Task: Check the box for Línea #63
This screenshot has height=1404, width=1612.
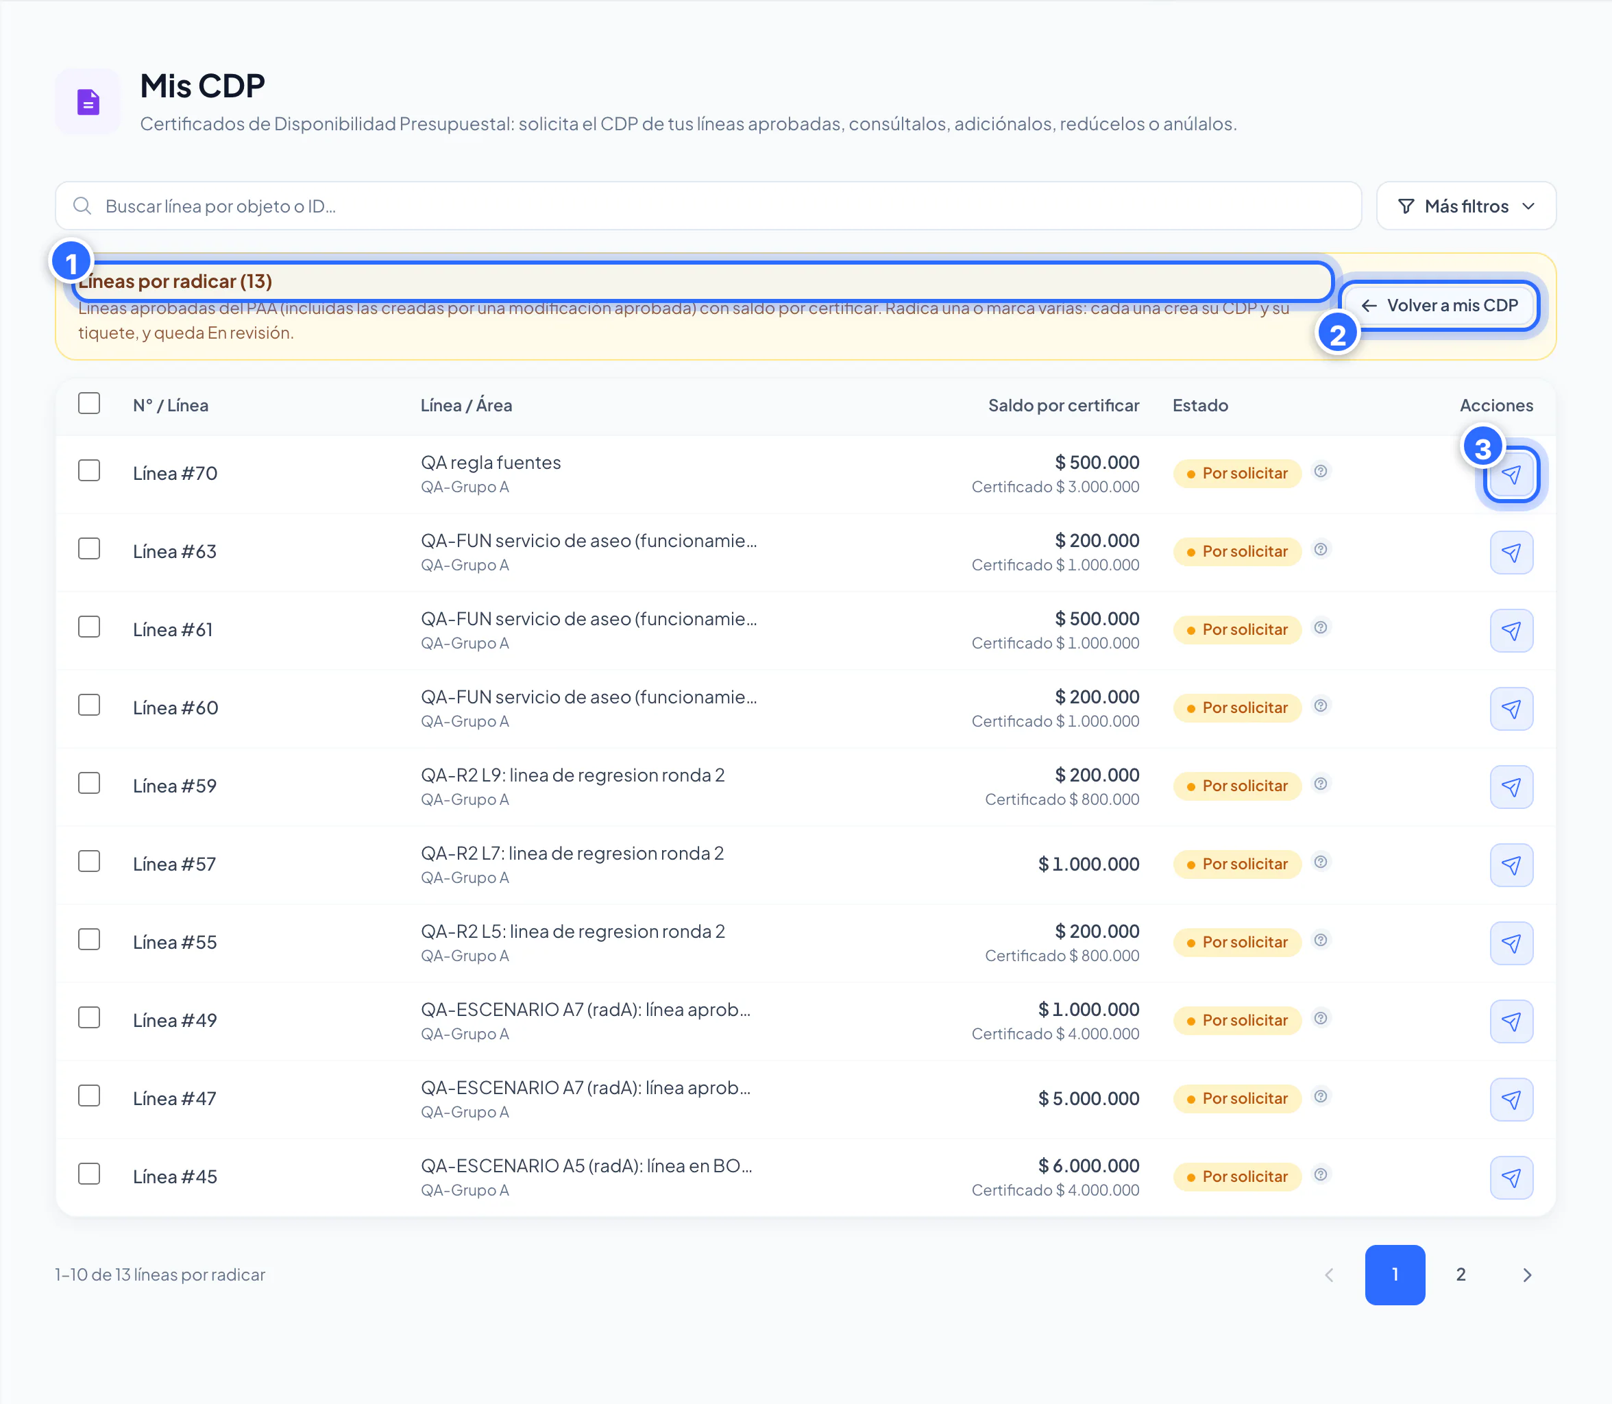Action: 89,548
